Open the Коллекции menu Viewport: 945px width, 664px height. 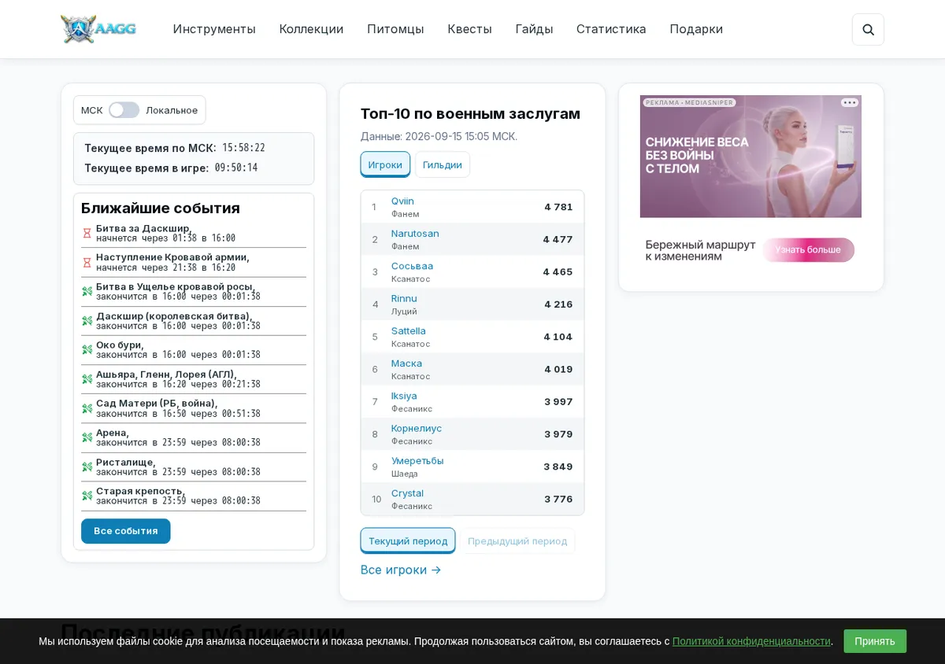click(x=311, y=29)
